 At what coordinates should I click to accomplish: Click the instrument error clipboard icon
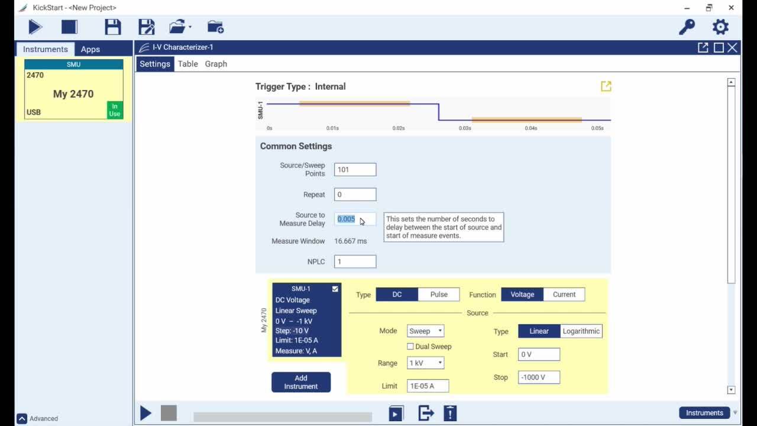(x=450, y=412)
